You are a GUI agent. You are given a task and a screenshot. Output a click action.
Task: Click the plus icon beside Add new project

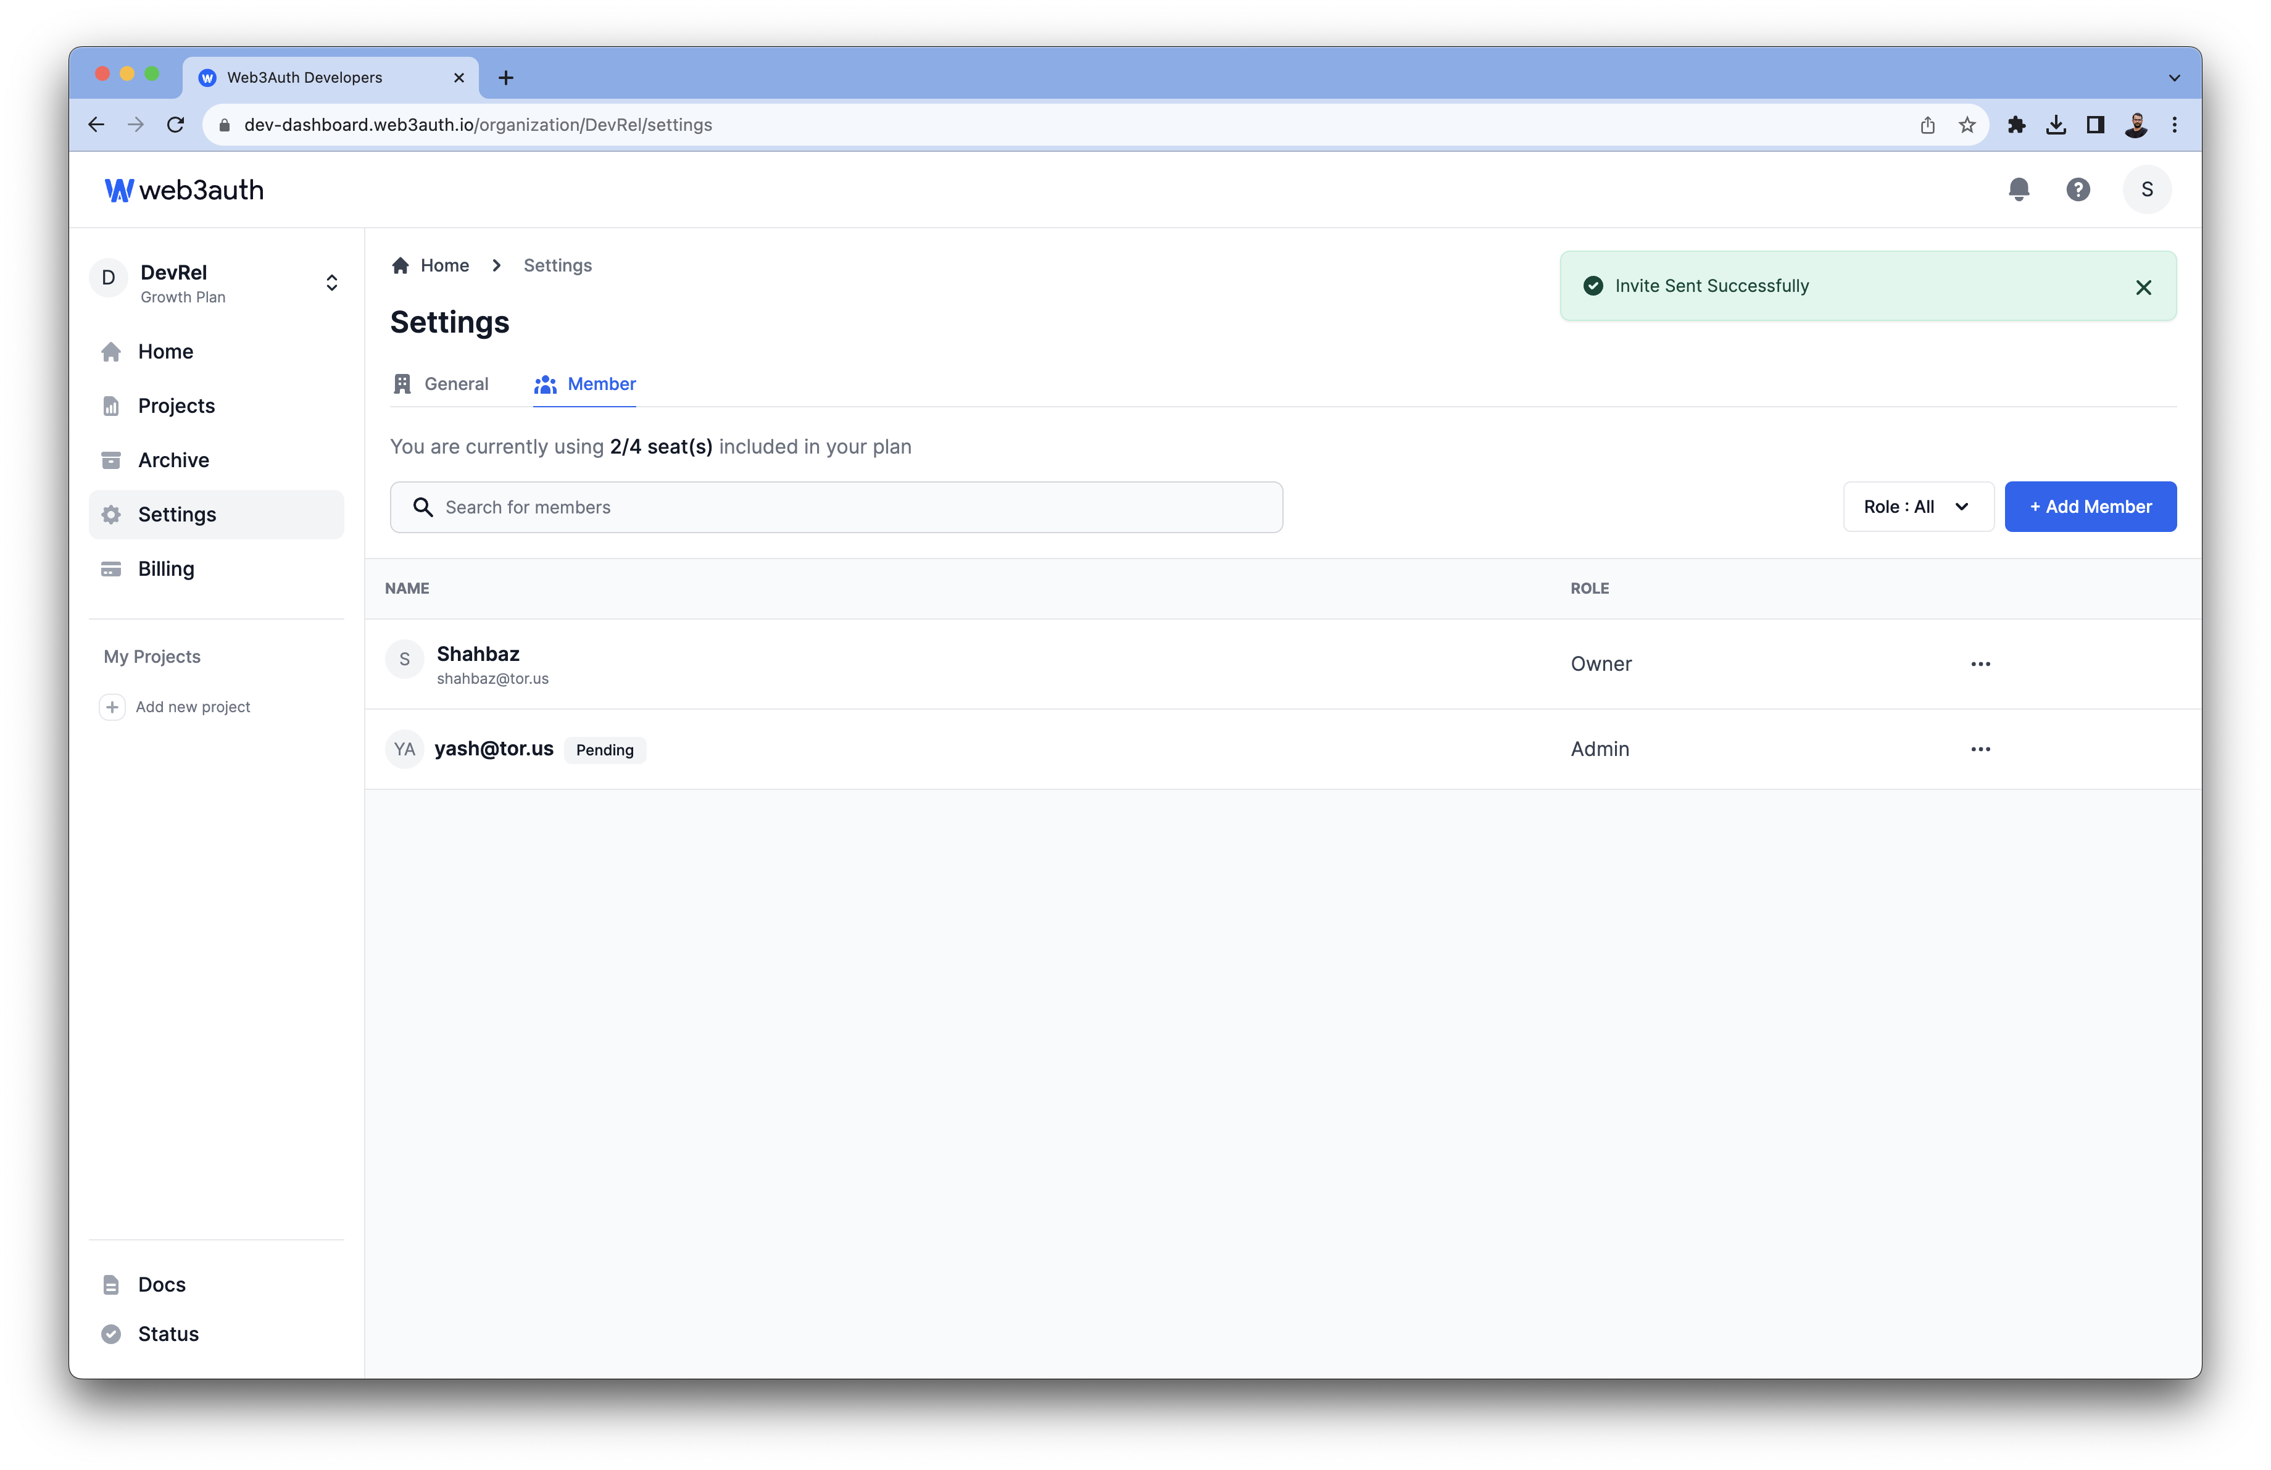pos(112,707)
